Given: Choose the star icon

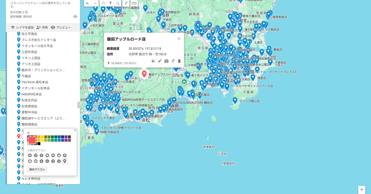Looking at the screenshot, I should pos(59,161).
